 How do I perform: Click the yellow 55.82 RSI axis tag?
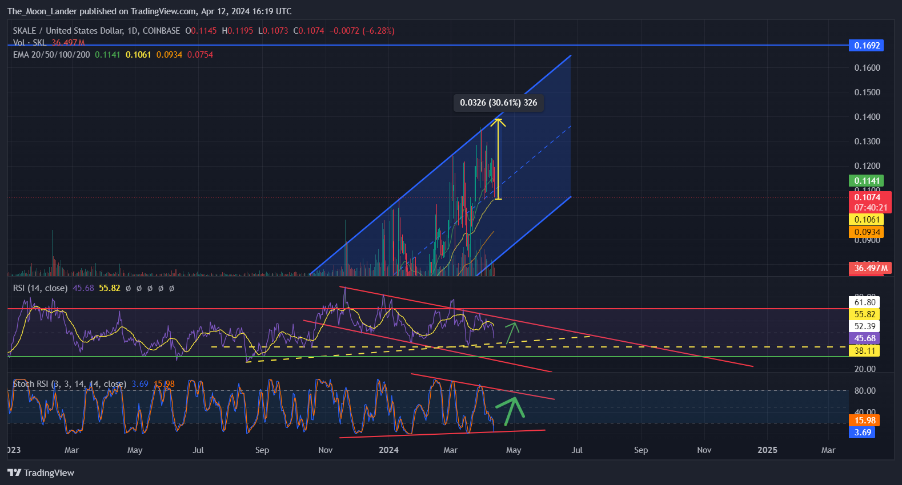[865, 314]
